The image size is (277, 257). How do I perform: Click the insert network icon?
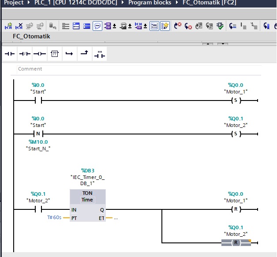(x=8, y=26)
